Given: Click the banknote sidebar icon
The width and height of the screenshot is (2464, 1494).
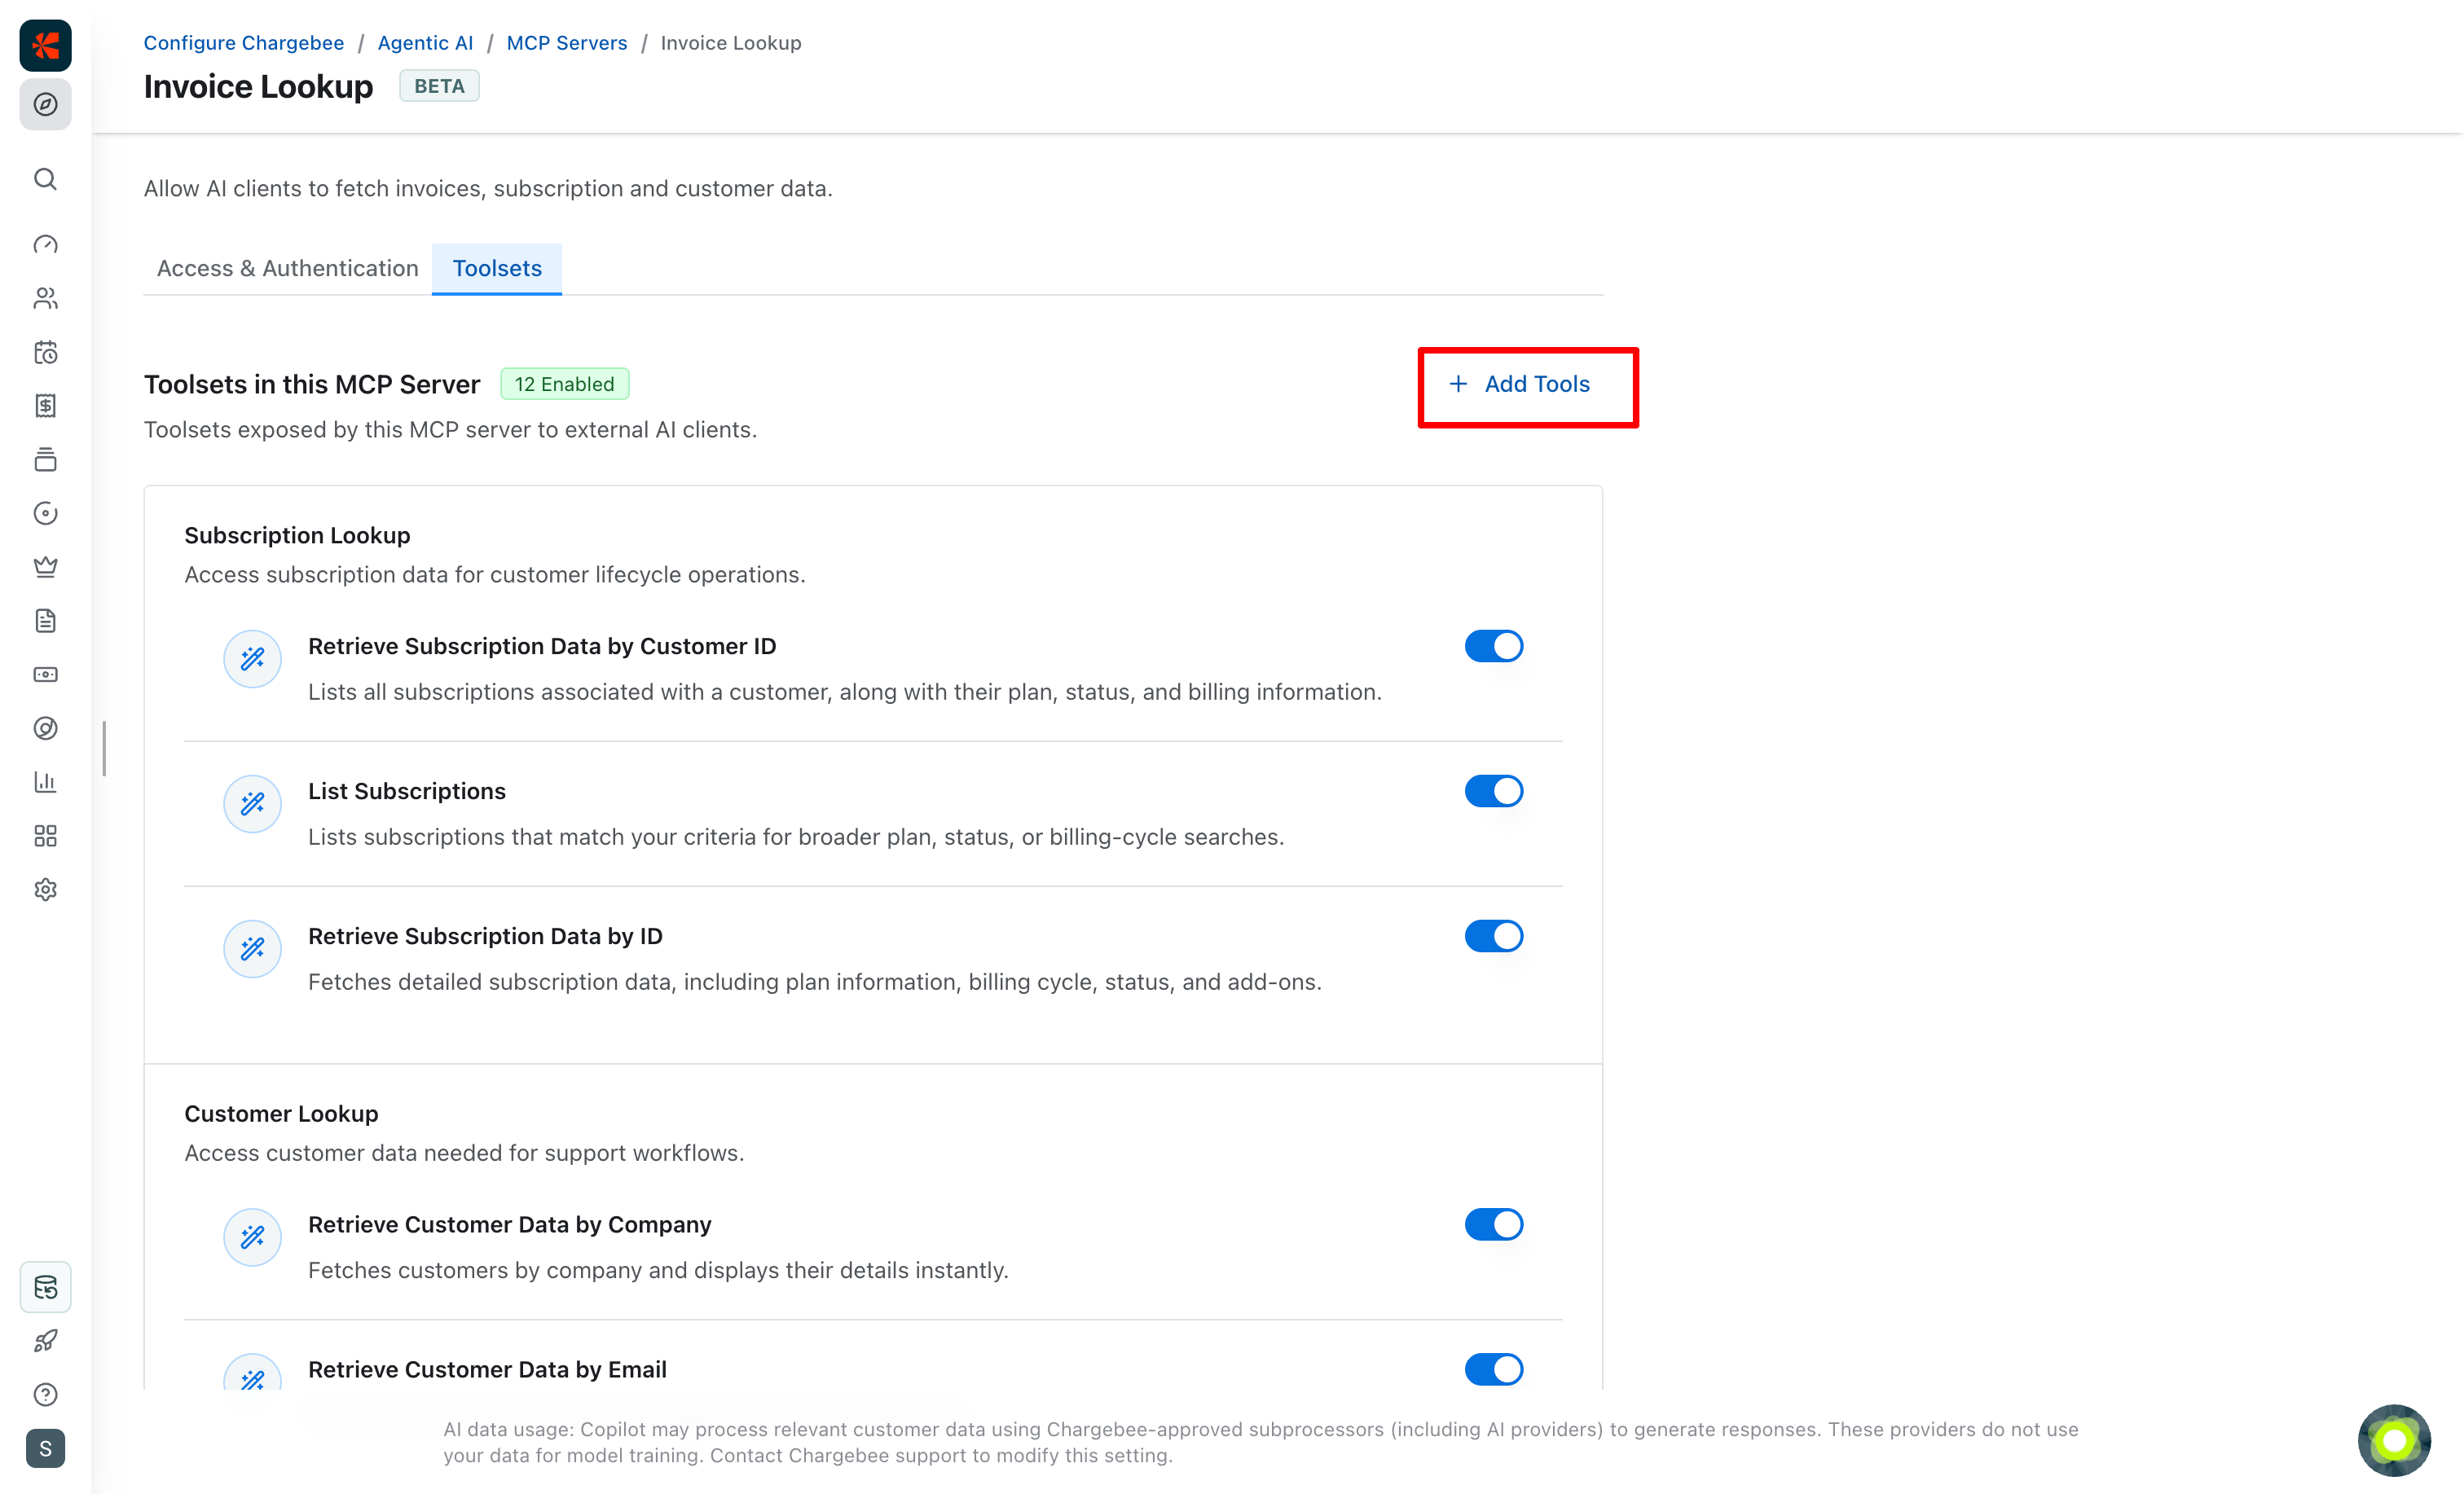Looking at the screenshot, I should [x=45, y=675].
